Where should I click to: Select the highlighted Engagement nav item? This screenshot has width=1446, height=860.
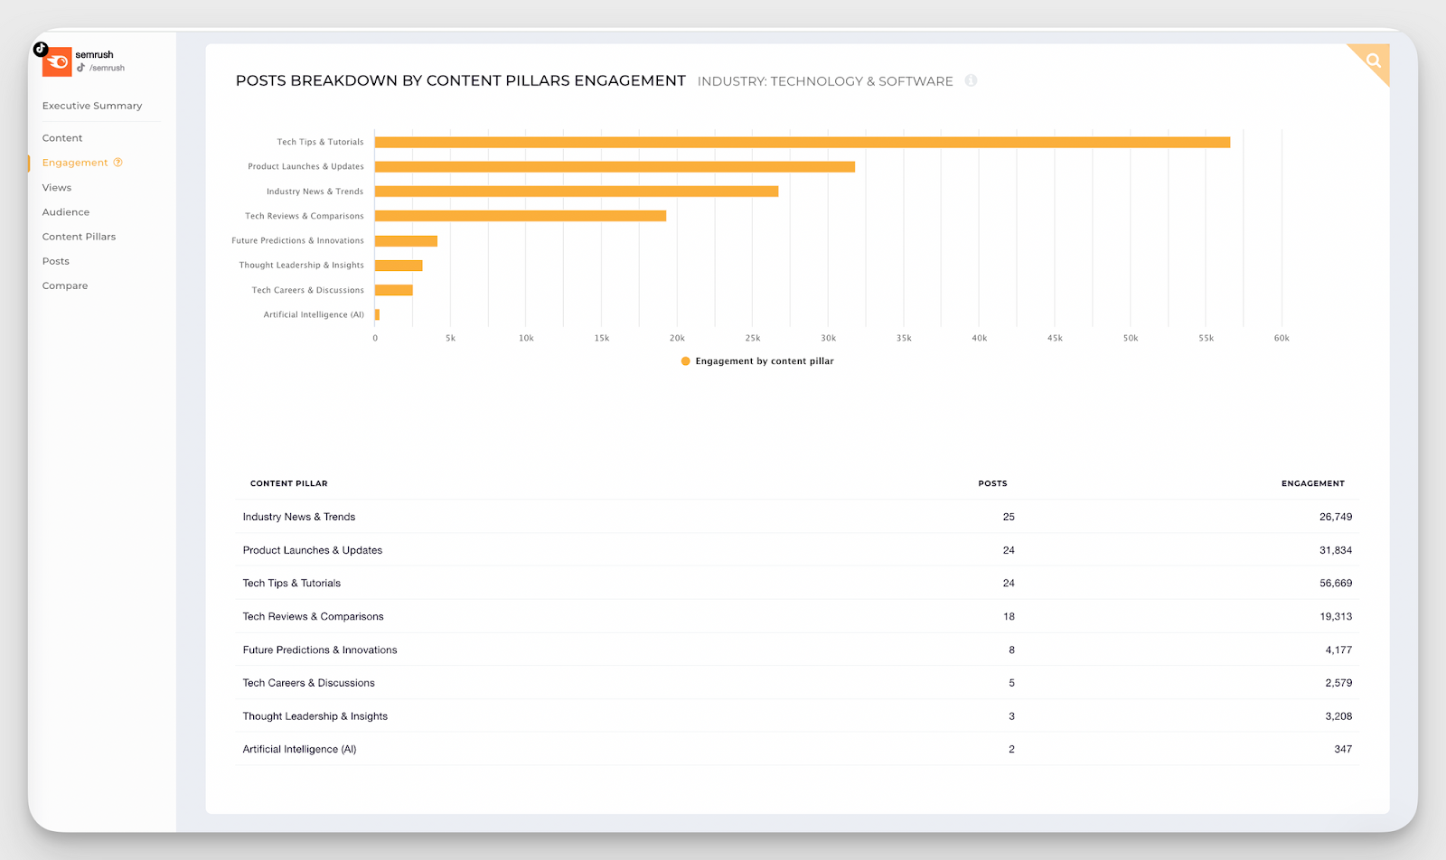point(76,163)
